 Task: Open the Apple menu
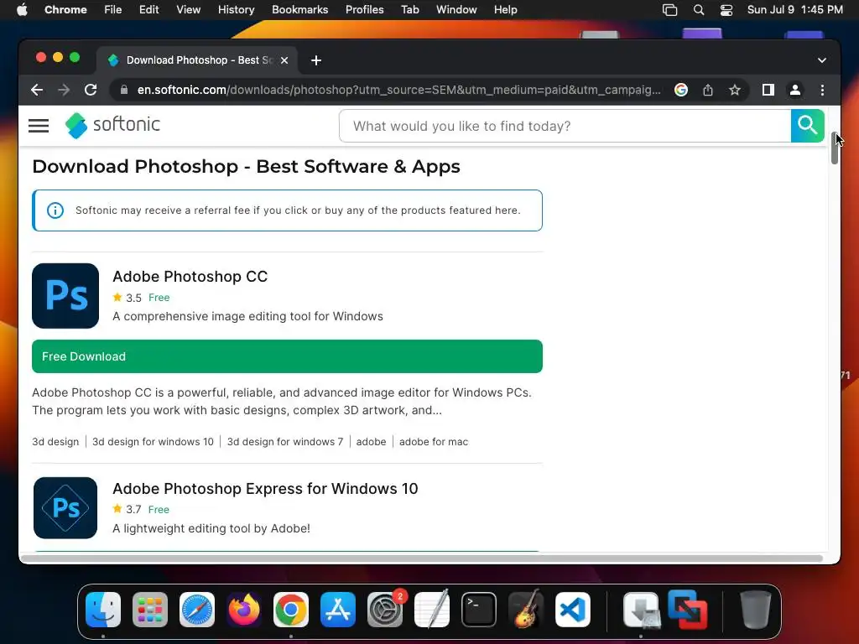[x=22, y=9]
